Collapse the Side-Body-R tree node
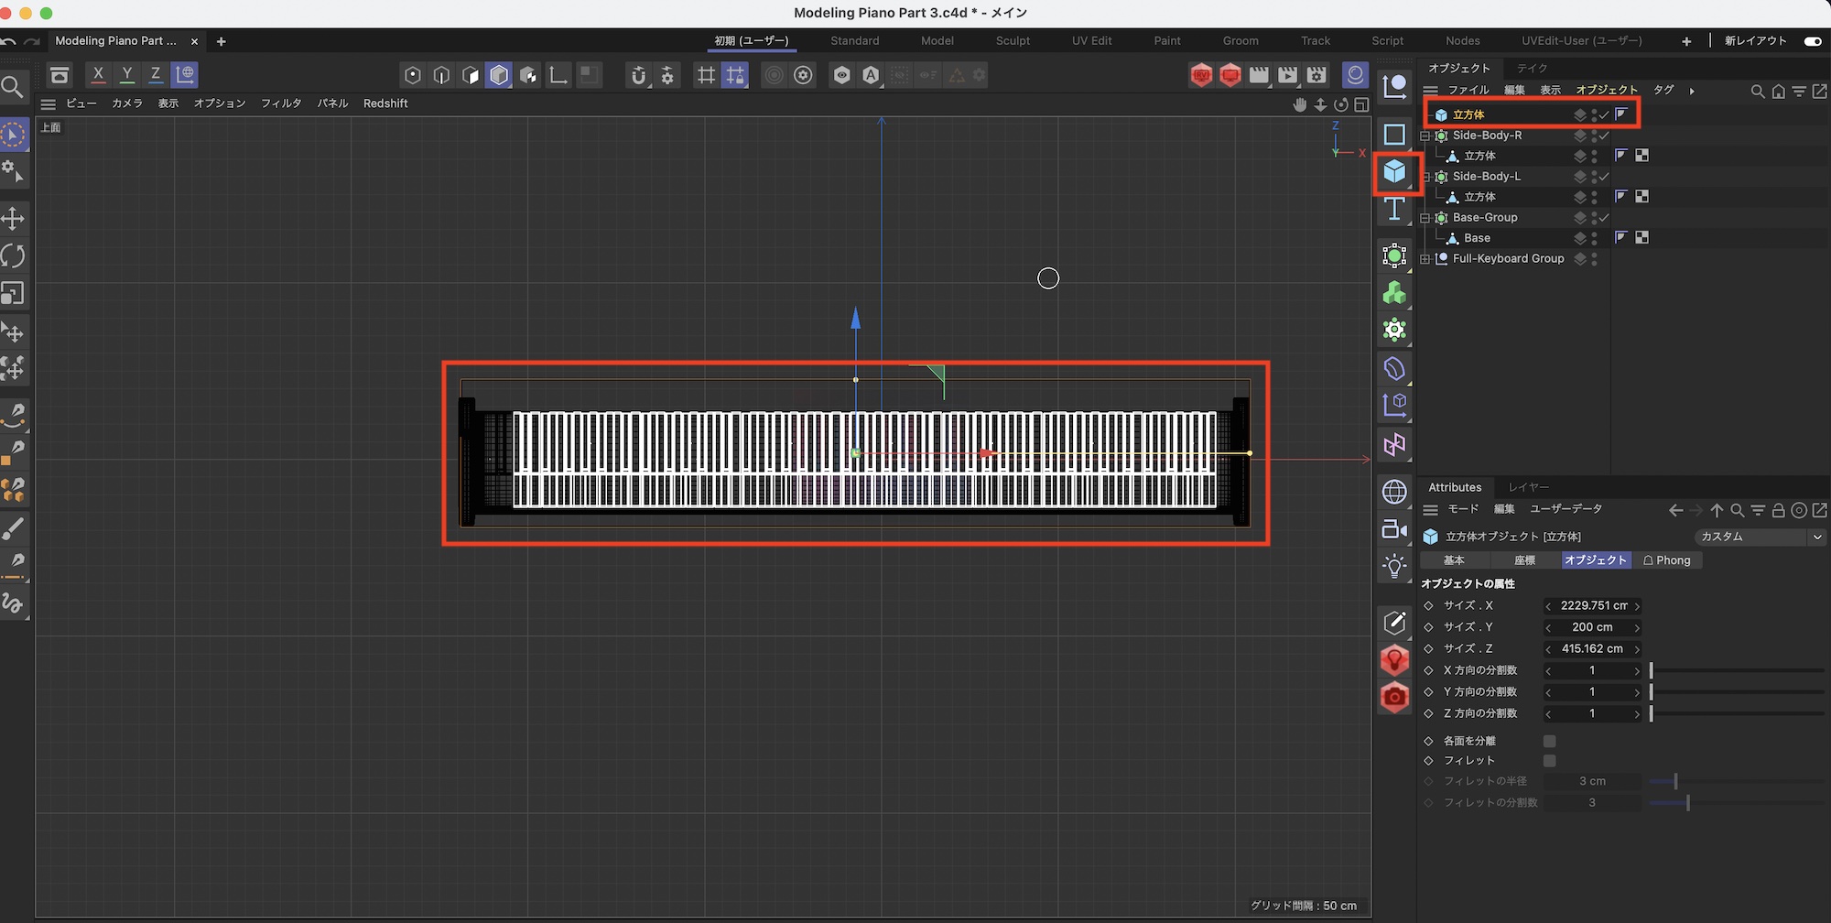Viewport: 1831px width, 923px height. point(1425,136)
